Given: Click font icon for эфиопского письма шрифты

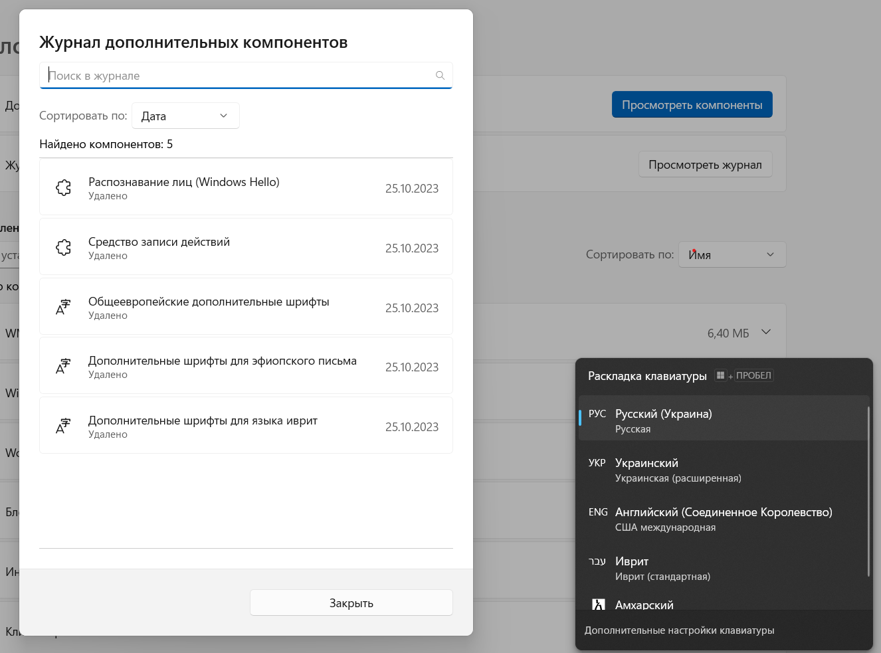Looking at the screenshot, I should coord(63,367).
